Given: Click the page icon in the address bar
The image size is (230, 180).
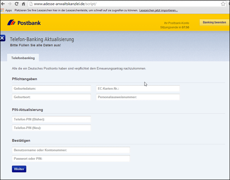Looking at the screenshot, I should tap(31, 4).
